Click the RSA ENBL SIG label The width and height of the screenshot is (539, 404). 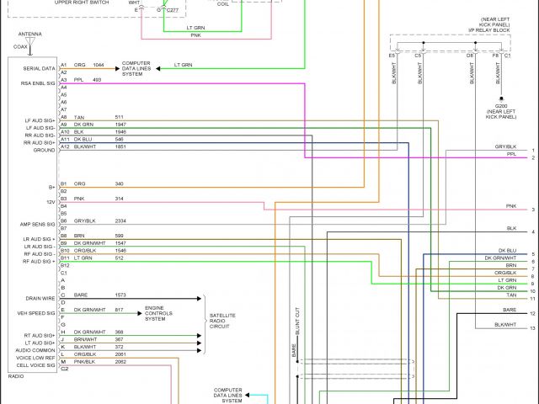point(37,83)
